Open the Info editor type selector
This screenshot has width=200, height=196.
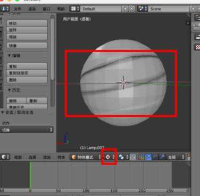click(x=5, y=8)
